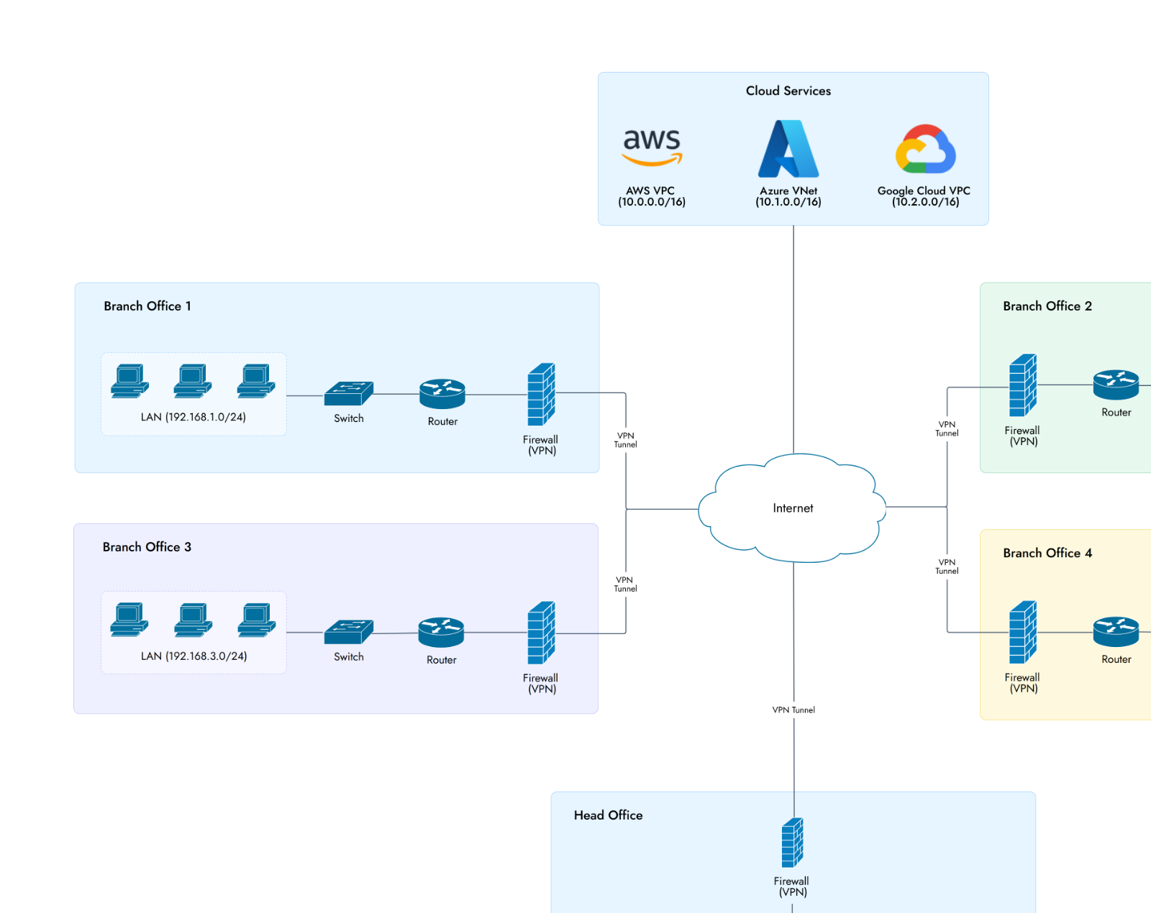Click last computer in LAN 192.168.3.0/24
The width and height of the screenshot is (1151, 913).
click(256, 620)
